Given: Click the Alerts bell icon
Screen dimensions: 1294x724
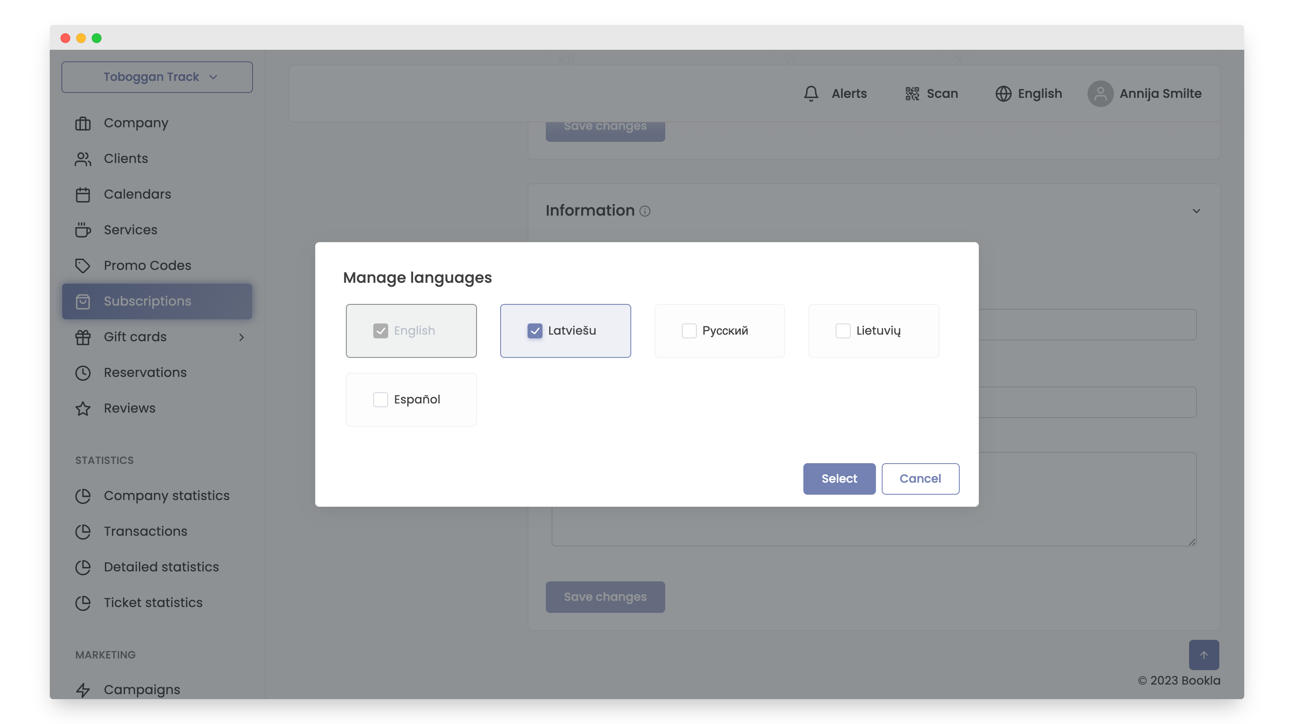Looking at the screenshot, I should [811, 93].
